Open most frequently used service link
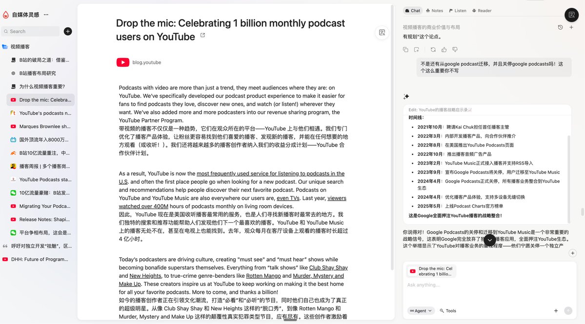This screenshot has height=324, width=585. click(270, 173)
